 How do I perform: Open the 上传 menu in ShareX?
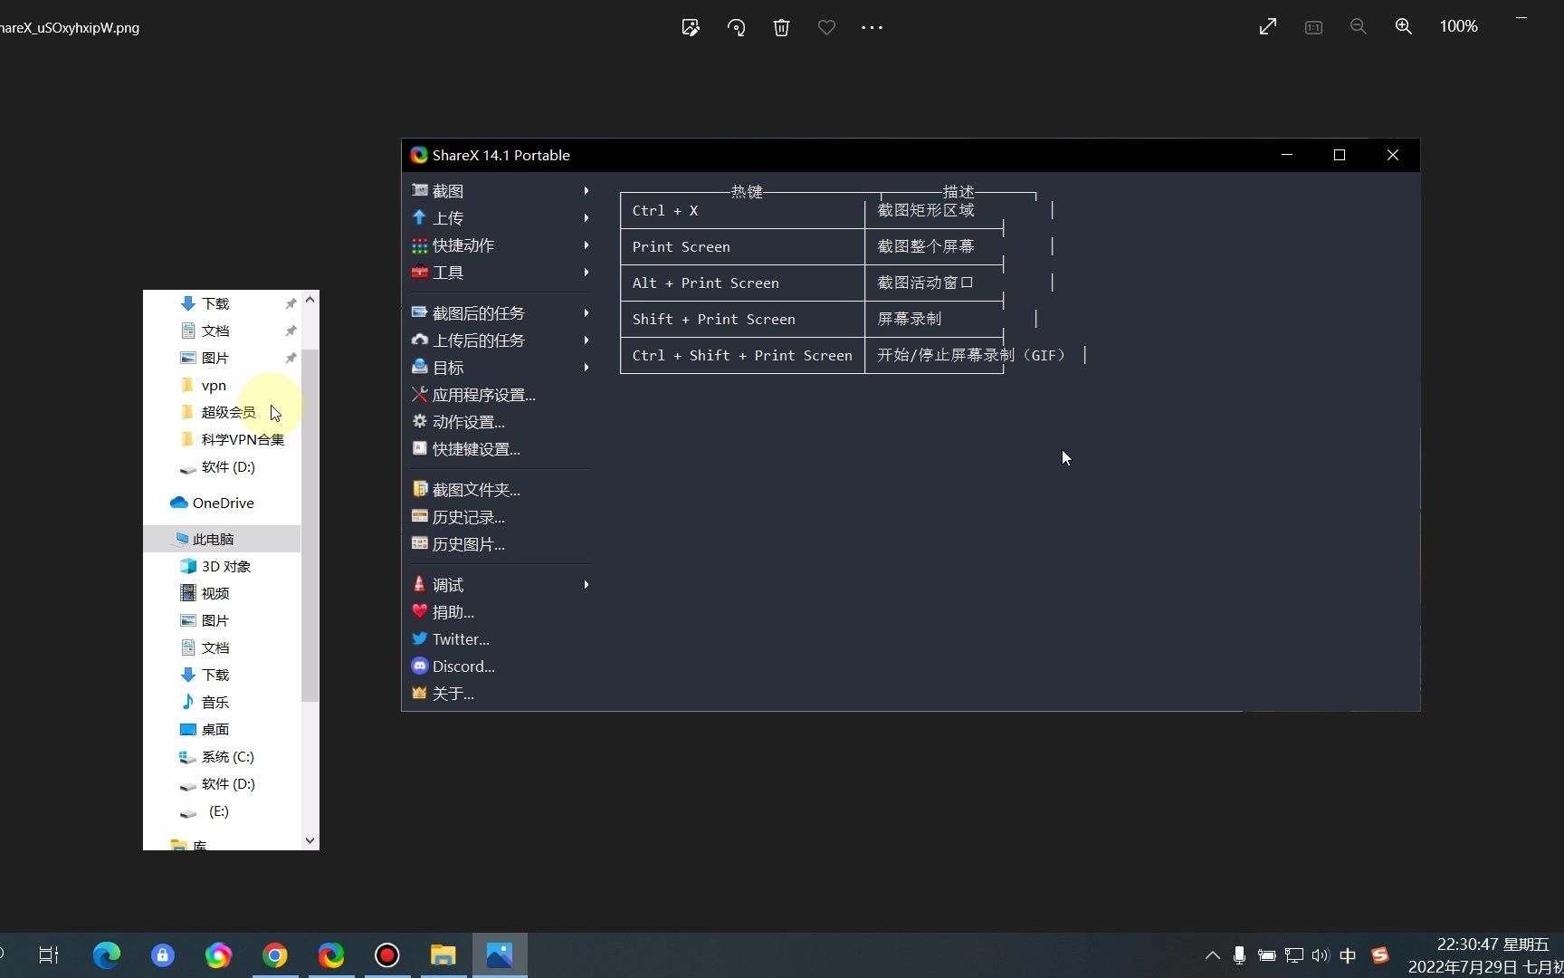[501, 218]
